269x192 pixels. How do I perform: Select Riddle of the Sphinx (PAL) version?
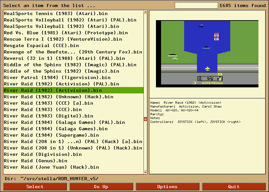[64, 65]
